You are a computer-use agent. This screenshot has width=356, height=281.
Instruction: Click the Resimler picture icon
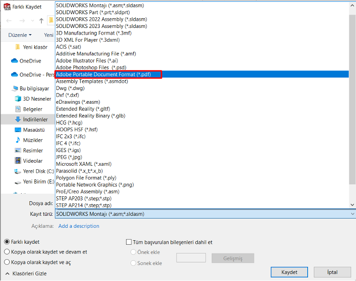tap(18, 150)
